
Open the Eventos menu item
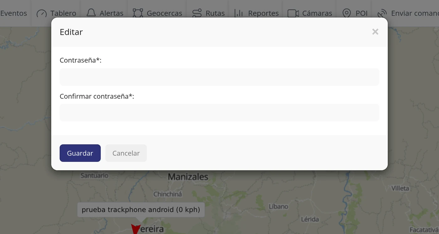(13, 13)
